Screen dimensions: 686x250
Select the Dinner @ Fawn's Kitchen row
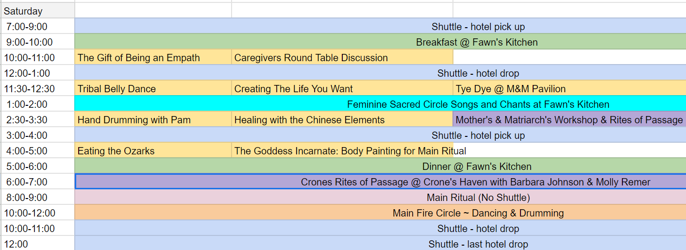(380, 166)
